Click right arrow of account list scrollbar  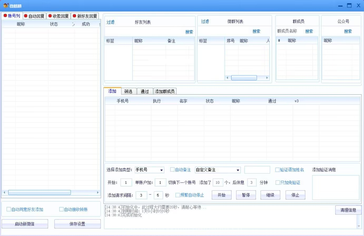coord(98,193)
